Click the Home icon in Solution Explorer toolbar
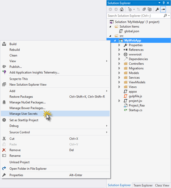This screenshot has height=188, width=171. pyautogui.click(x=121, y=9)
